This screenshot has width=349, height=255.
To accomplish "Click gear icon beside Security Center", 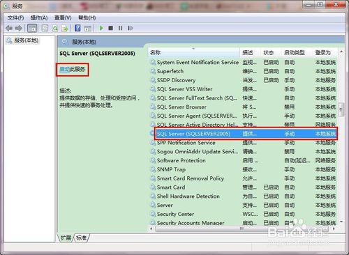I will [153, 214].
